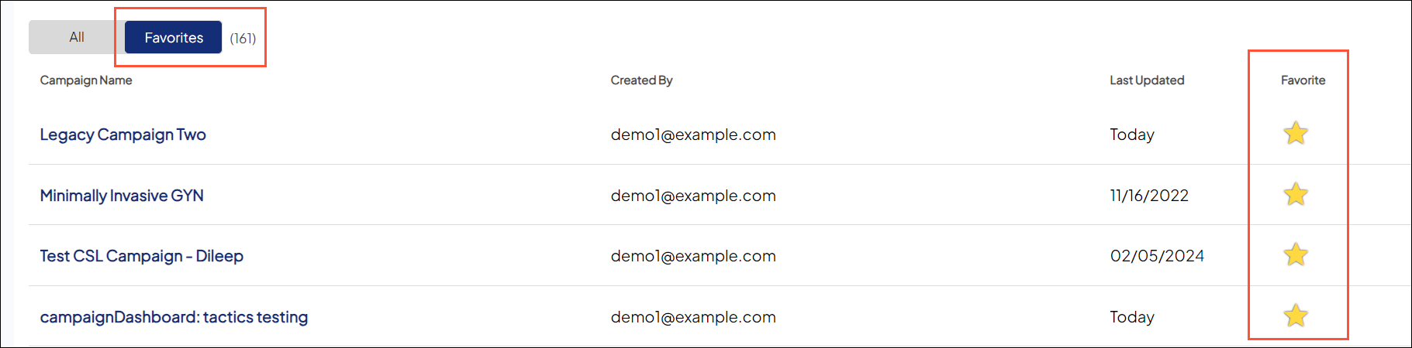The width and height of the screenshot is (1412, 348).
Task: Click creator email in Legacy Campaign Two row
Action: 693,135
